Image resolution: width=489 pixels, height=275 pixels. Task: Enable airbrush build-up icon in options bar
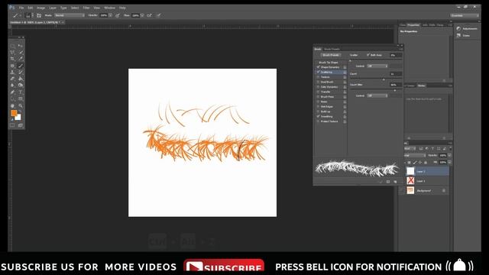(150, 15)
